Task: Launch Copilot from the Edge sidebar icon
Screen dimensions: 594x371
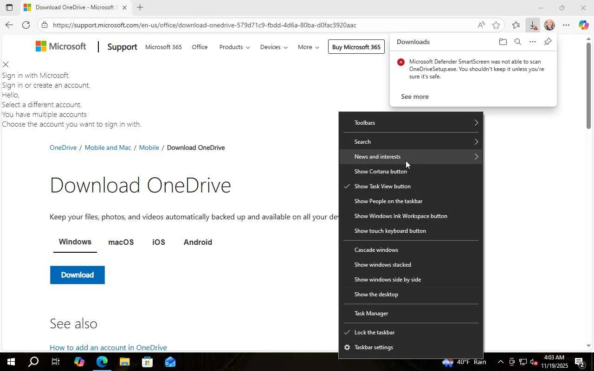Action: (x=583, y=25)
